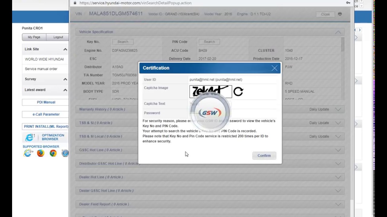Click engine number D3FAGM236625

click(125, 51)
